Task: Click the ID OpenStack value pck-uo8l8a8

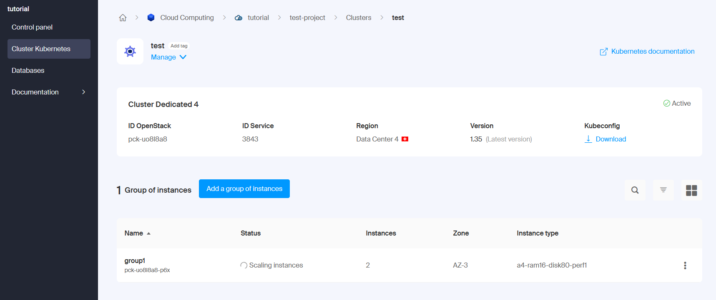Action: (148, 139)
